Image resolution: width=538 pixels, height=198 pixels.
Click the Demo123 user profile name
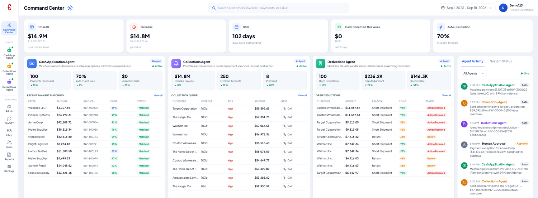point(516,5)
